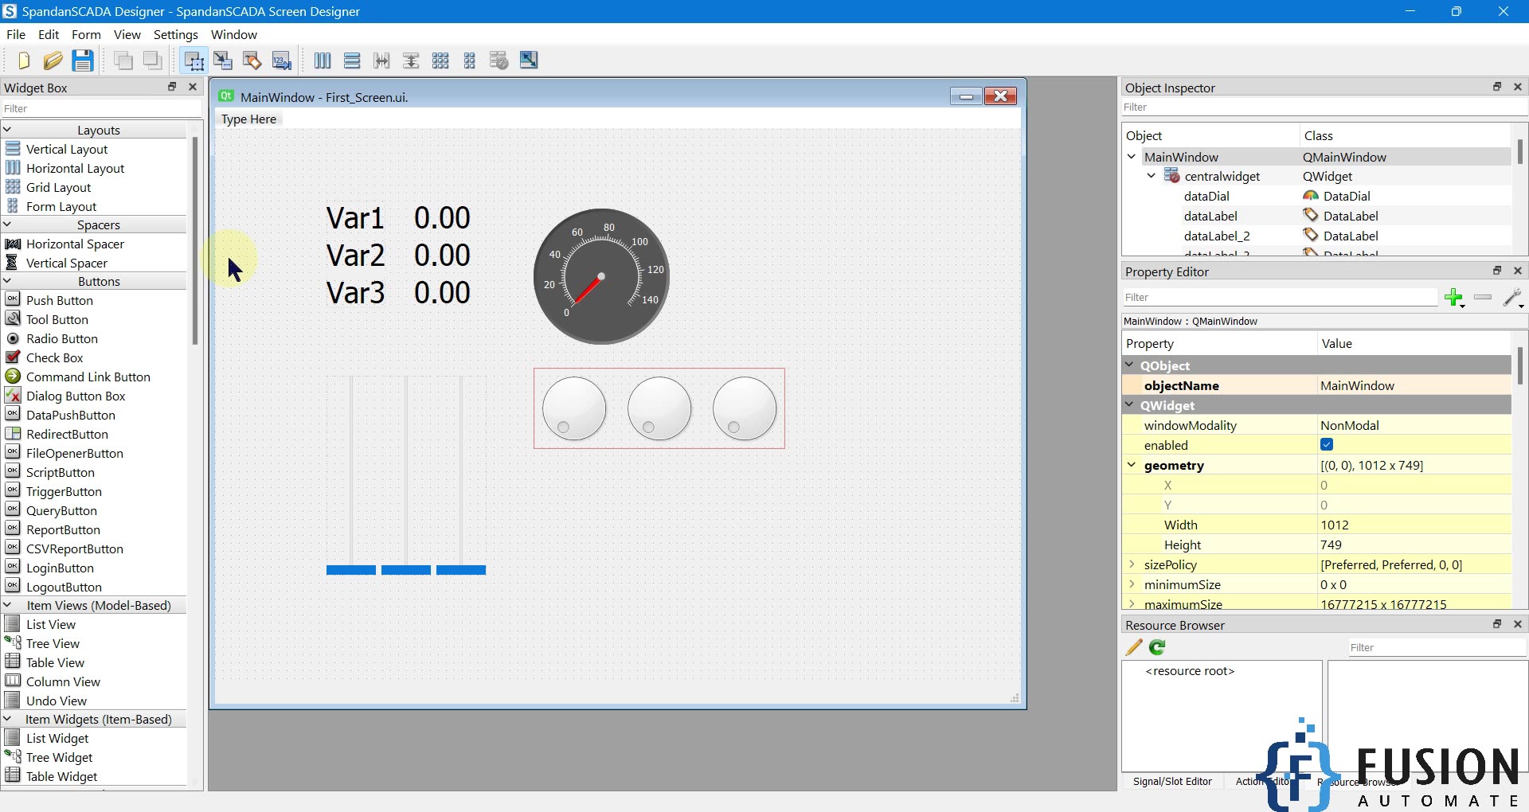Collapse the Buttons section in Widget Box
Screen dimensions: 1529x812
(x=6, y=281)
